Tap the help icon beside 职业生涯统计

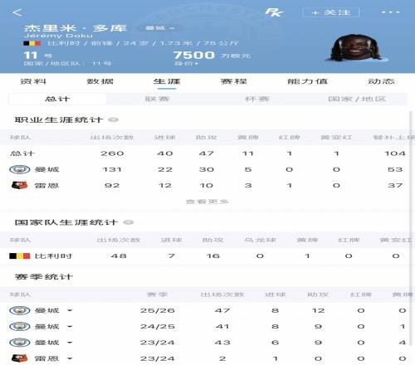(113, 119)
